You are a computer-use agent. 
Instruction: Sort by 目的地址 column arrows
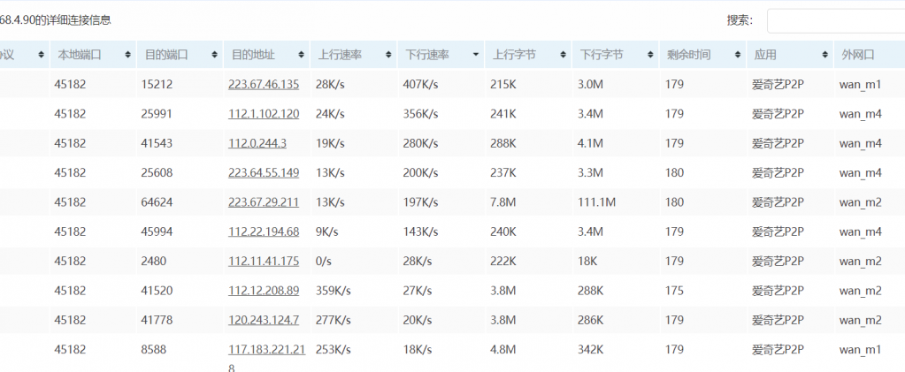tap(302, 55)
